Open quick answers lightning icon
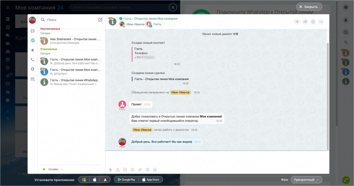The height and width of the screenshot is (186, 354). coord(147,169)
